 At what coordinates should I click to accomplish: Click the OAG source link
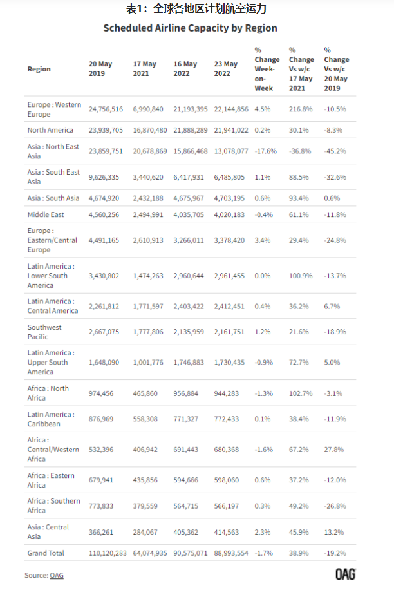pyautogui.click(x=57, y=575)
